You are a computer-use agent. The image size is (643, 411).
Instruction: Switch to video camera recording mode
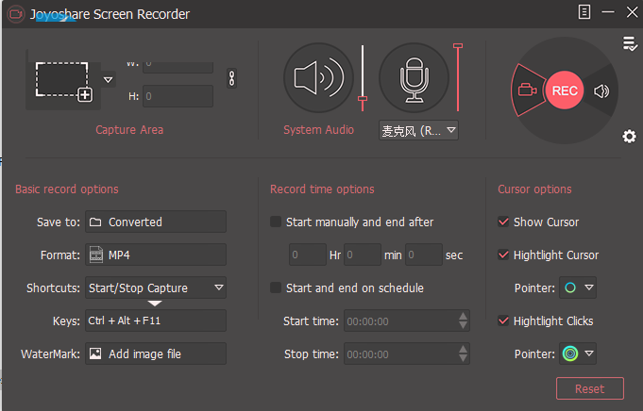pyautogui.click(x=528, y=90)
